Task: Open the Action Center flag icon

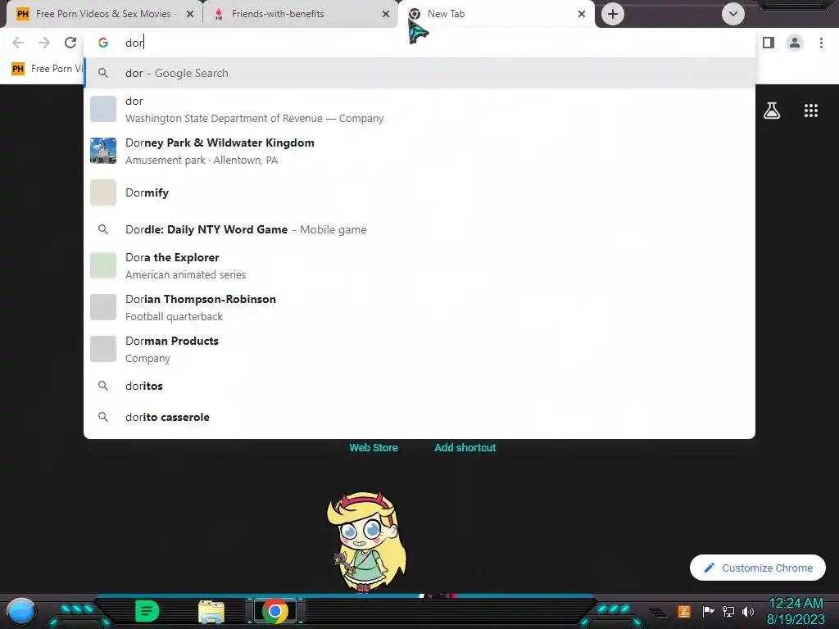Action: pyautogui.click(x=708, y=611)
